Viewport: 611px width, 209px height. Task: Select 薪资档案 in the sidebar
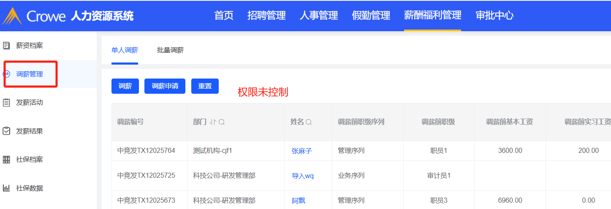pos(30,46)
